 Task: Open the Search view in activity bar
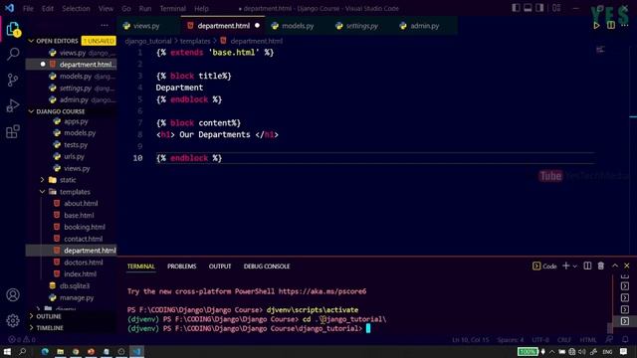click(13, 54)
